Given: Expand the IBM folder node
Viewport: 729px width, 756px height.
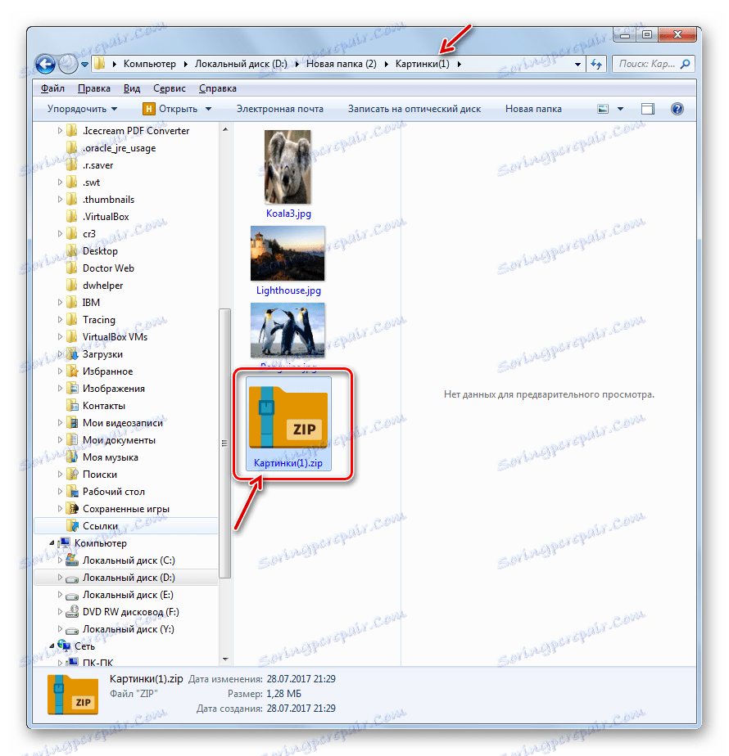Looking at the screenshot, I should coord(60,303).
